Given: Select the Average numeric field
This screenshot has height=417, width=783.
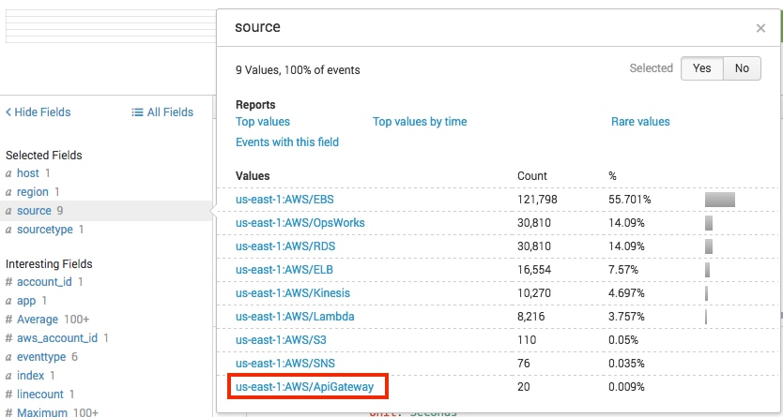Looking at the screenshot, I should tap(38, 320).
